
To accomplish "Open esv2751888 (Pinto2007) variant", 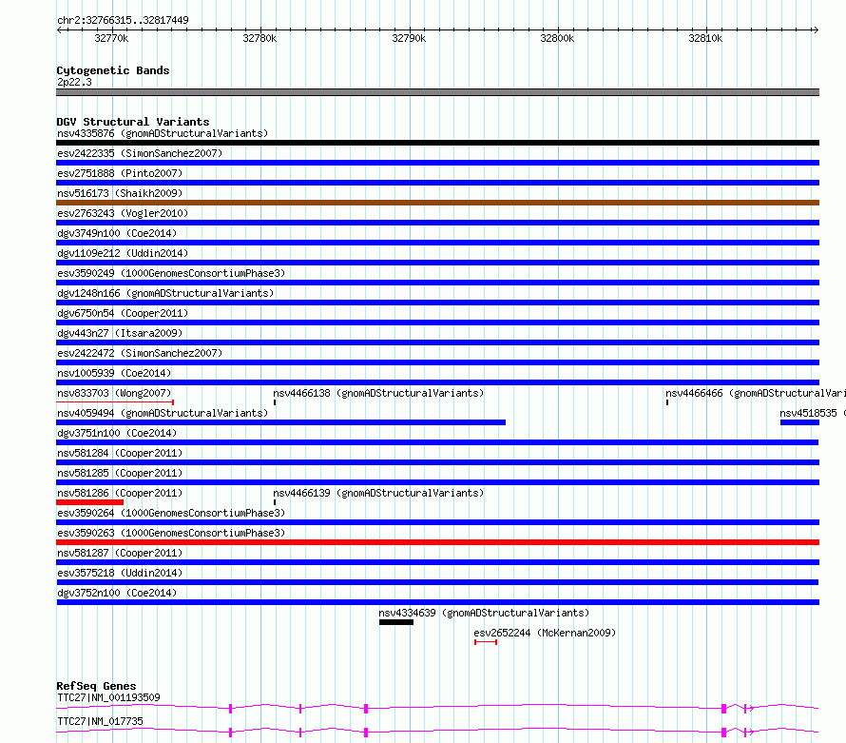I will pos(120,173).
